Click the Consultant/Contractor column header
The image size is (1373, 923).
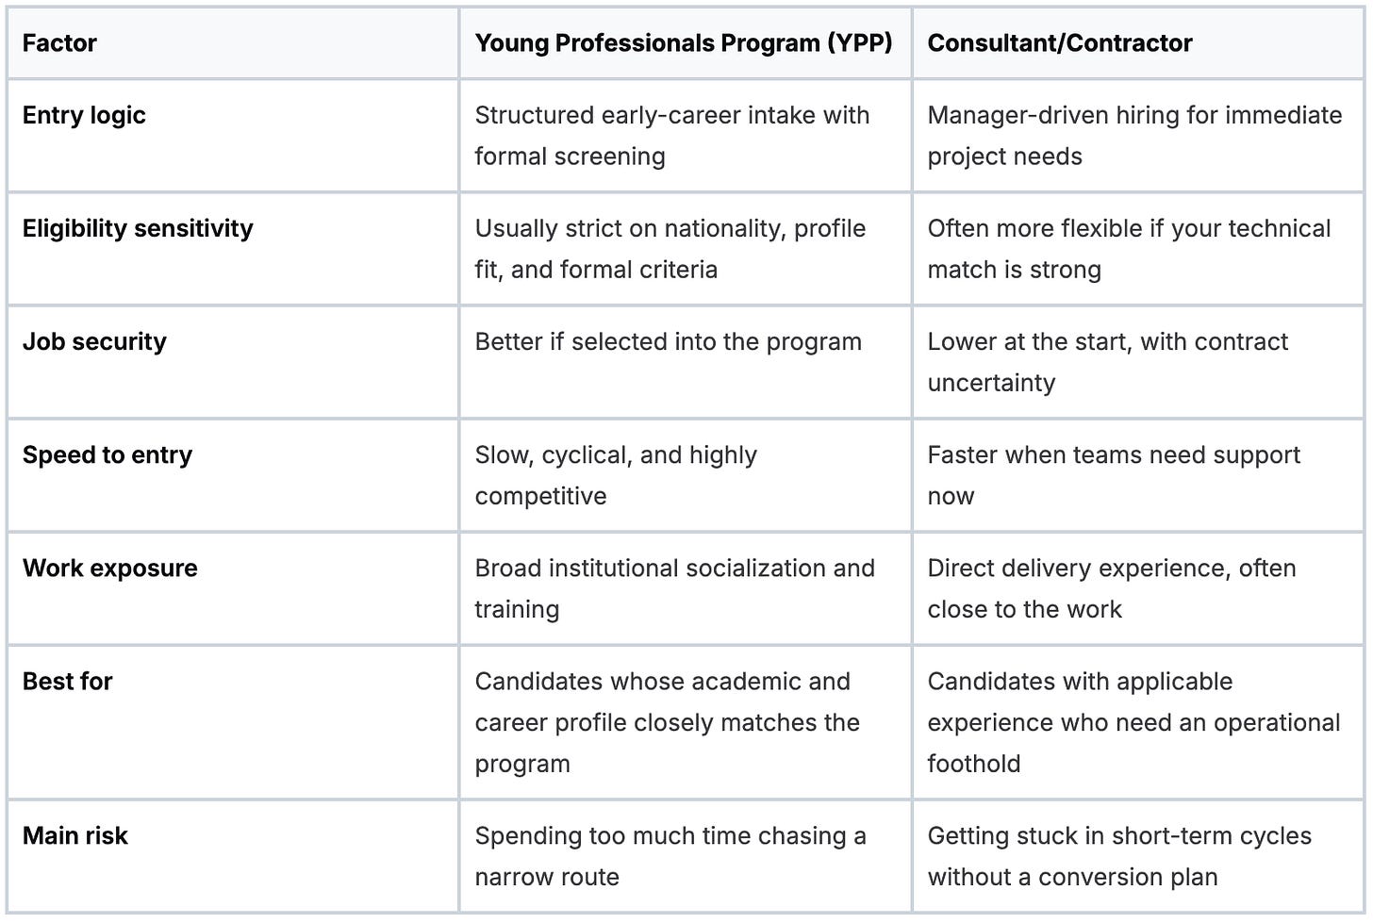(x=1059, y=43)
